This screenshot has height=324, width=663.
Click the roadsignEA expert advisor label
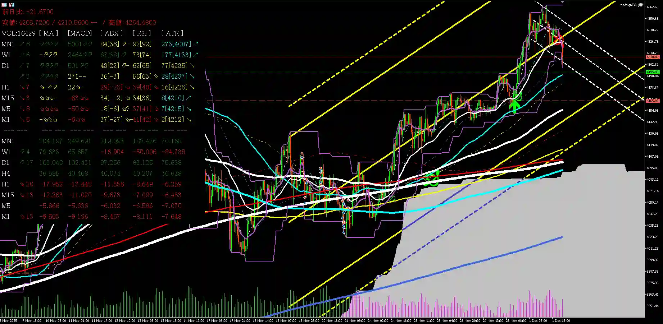628,5
